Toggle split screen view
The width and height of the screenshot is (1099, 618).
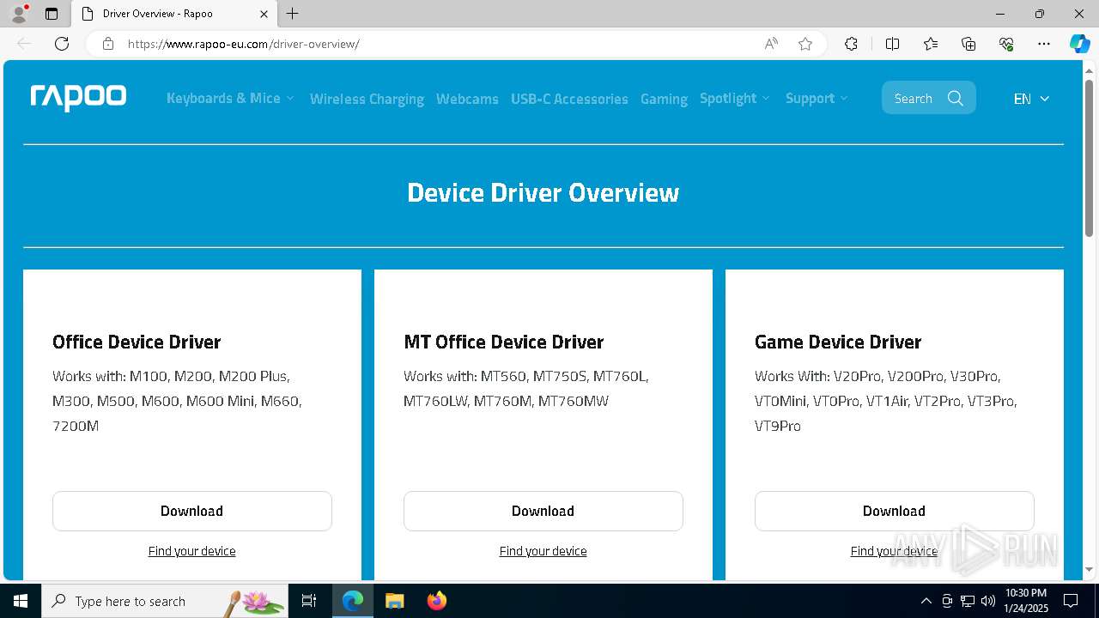(892, 44)
